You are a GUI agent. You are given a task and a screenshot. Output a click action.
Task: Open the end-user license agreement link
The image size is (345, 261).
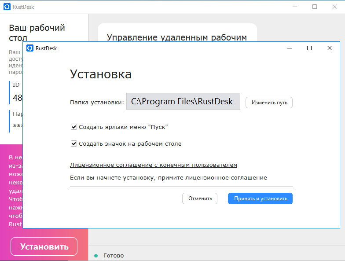coord(154,165)
